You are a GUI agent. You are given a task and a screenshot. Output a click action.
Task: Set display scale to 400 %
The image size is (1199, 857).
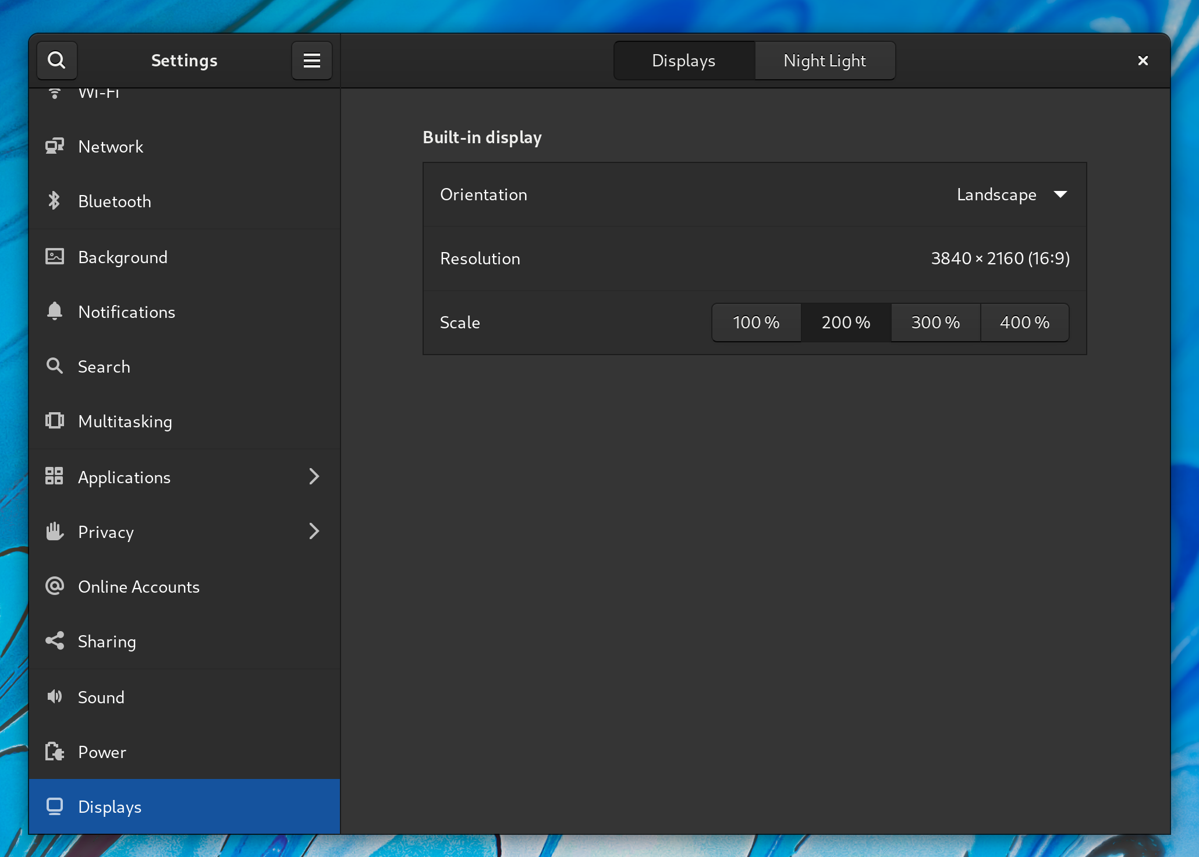[x=1024, y=322]
